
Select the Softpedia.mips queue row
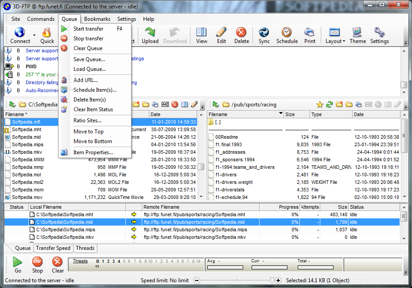click(x=202, y=230)
